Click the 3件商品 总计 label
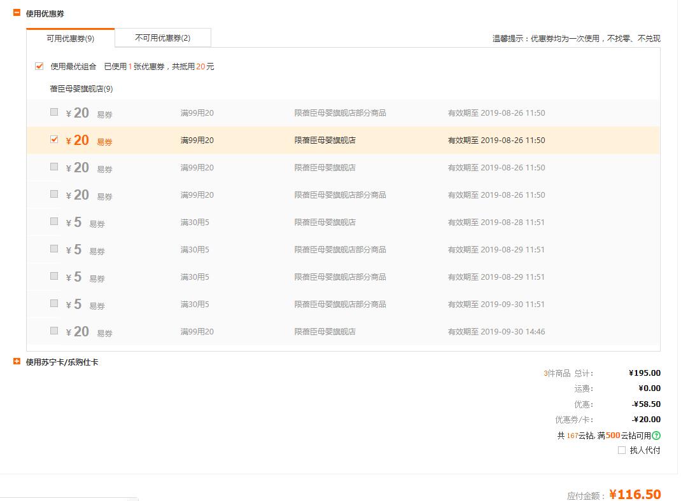This screenshot has width=681, height=501. pos(568,373)
